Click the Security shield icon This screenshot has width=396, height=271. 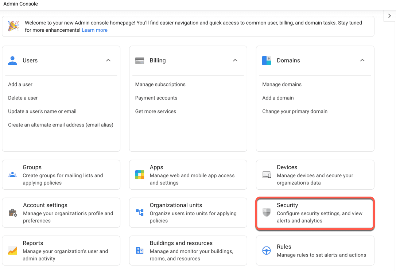(x=267, y=213)
